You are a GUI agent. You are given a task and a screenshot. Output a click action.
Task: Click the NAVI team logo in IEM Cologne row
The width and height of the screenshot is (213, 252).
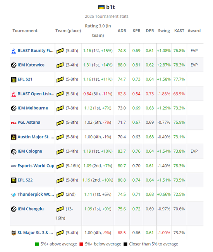coord(60,152)
